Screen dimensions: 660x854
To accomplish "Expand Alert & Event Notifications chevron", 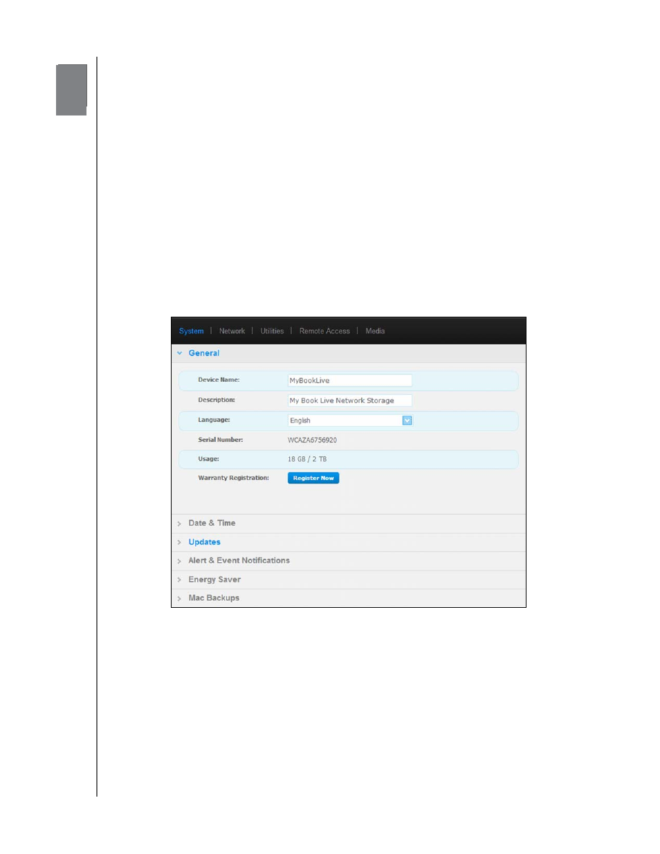I will click(179, 561).
